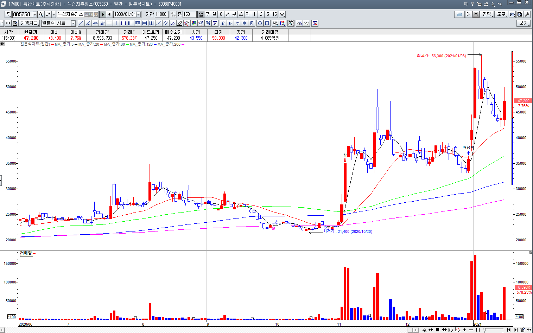Click the candle magnifier tool icon
Viewport: 533px width, 333px height.
click(283, 23)
